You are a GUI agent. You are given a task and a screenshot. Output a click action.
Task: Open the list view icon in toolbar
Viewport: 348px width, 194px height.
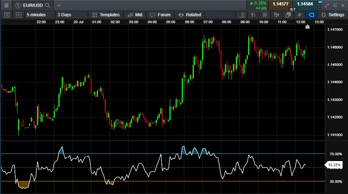tap(6, 15)
